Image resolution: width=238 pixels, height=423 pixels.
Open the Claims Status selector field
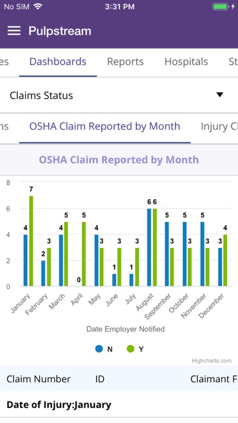119,95
